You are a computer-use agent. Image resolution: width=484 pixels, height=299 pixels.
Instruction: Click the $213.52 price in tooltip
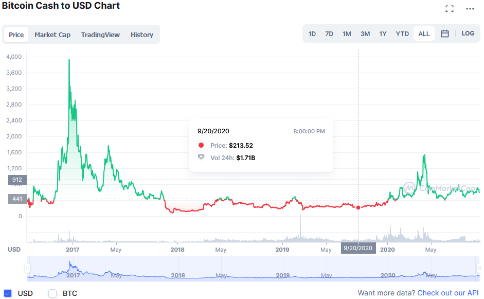tap(241, 146)
